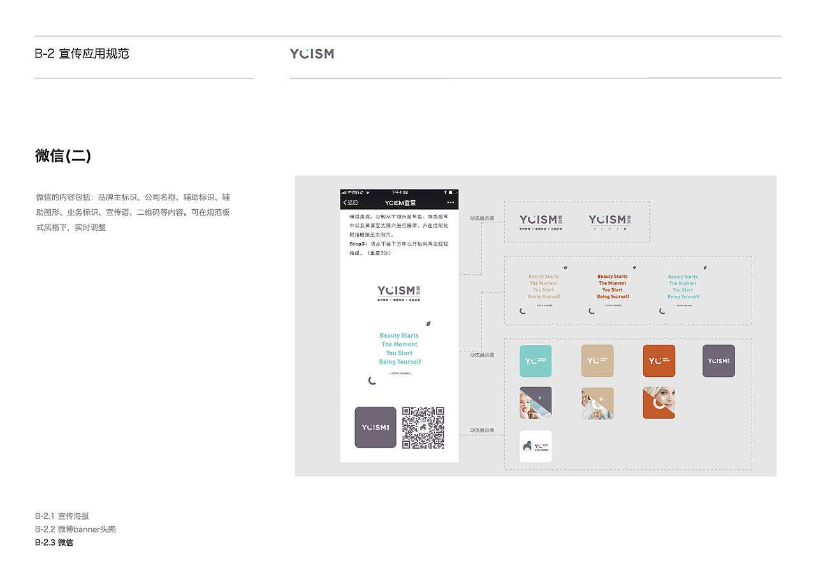Image resolution: width=816 pixels, height=577 pixels.
Task: Click the Bluetooth icon in phone status bar
Action: click(445, 192)
